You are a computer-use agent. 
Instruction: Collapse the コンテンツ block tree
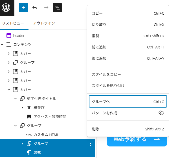2,44
